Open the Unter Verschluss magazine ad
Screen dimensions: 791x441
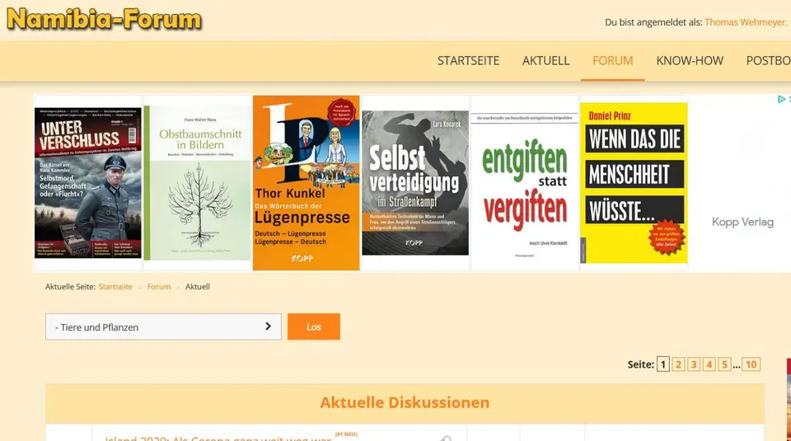pos(88,183)
